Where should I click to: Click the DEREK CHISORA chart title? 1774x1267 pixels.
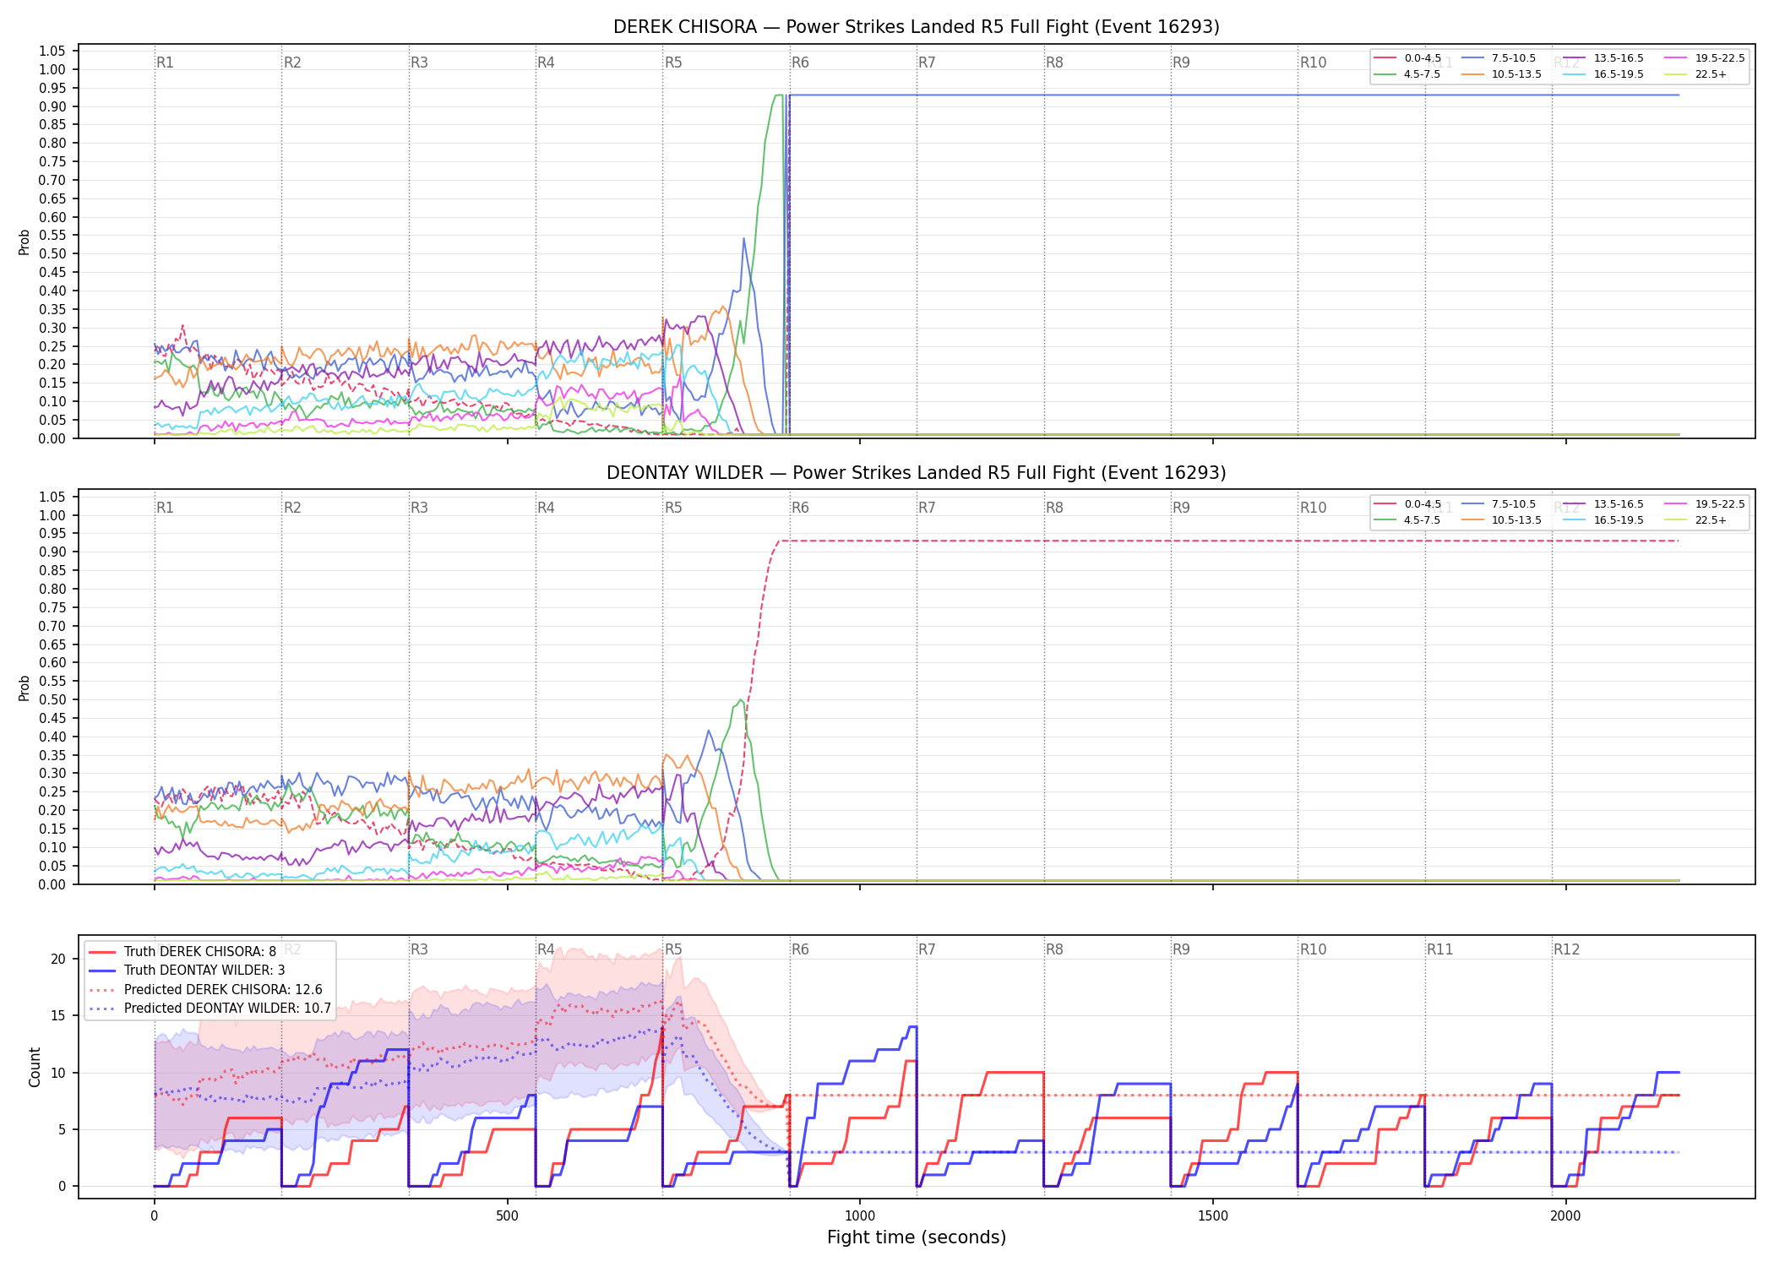point(917,27)
